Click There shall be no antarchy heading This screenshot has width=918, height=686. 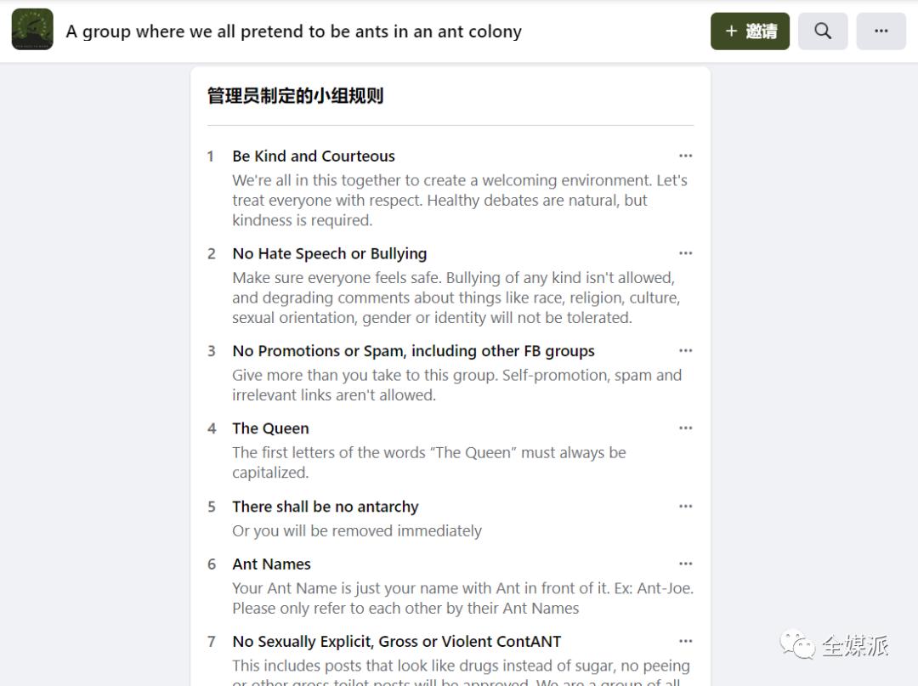click(x=326, y=507)
